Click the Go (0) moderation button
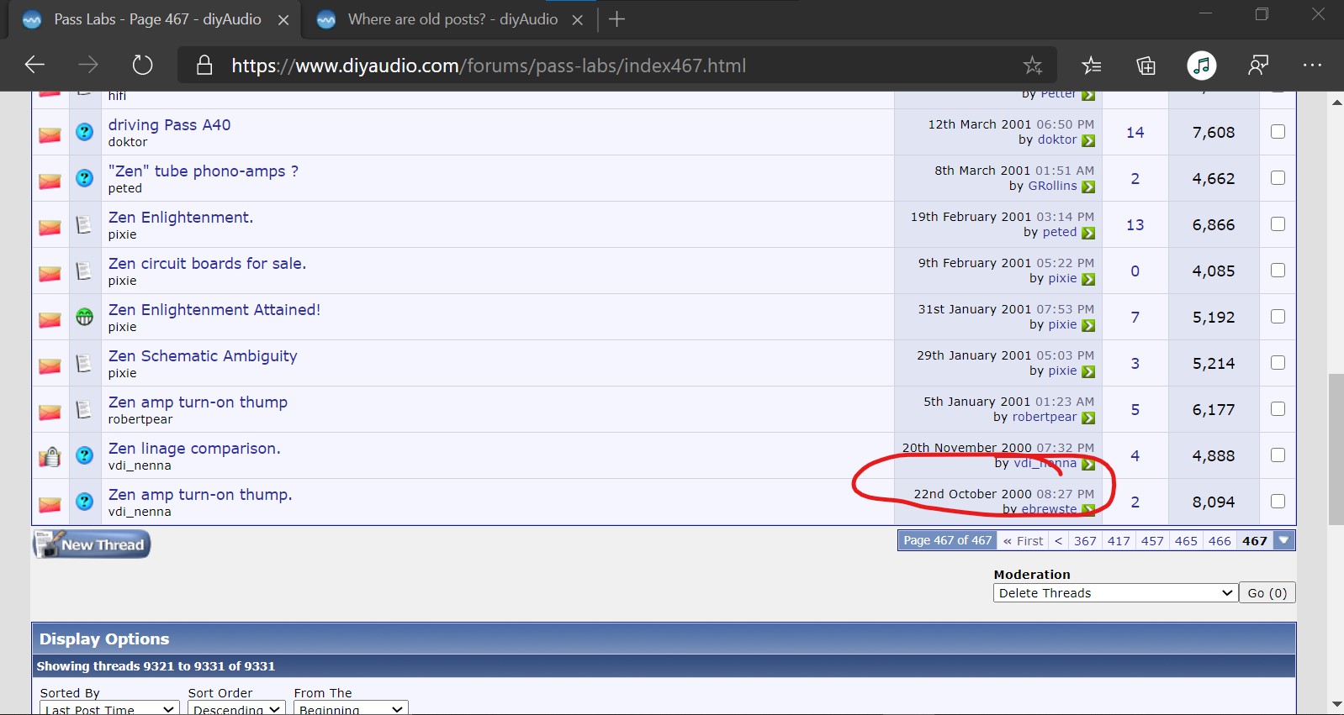This screenshot has height=715, width=1344. 1267,593
